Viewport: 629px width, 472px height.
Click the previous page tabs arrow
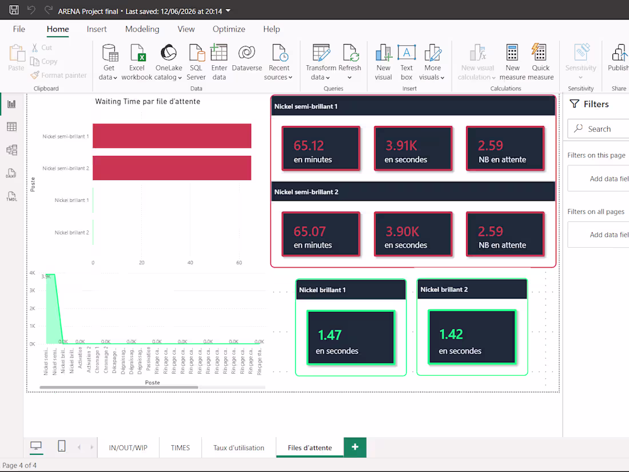tap(79, 447)
